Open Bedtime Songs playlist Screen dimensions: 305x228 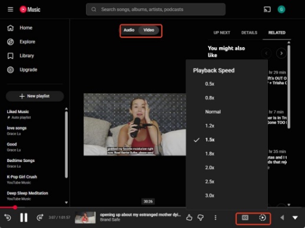pos(21,163)
